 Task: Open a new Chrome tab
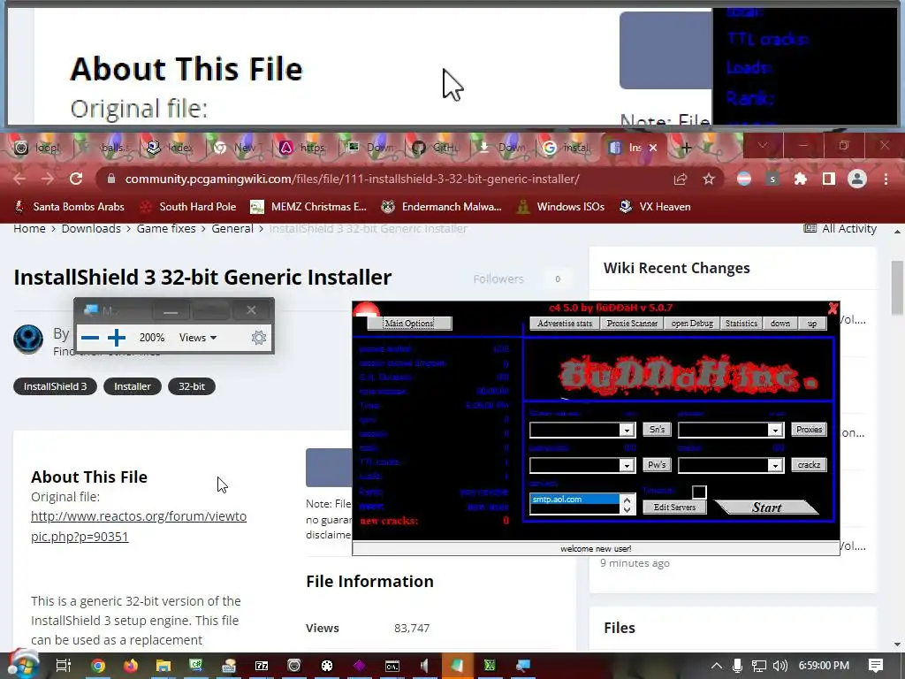pyautogui.click(x=686, y=148)
